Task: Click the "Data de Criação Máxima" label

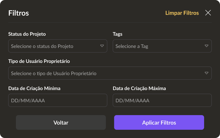Action: tap(139, 88)
